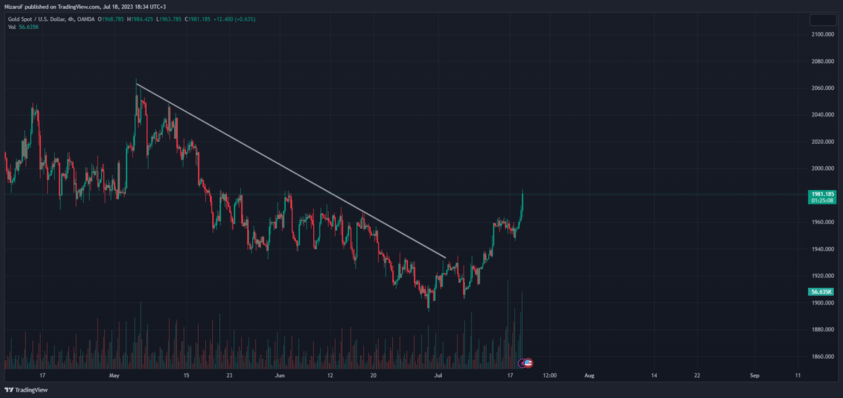843x398 pixels.
Task: Click the Aug label on the time axis
Action: pos(589,376)
